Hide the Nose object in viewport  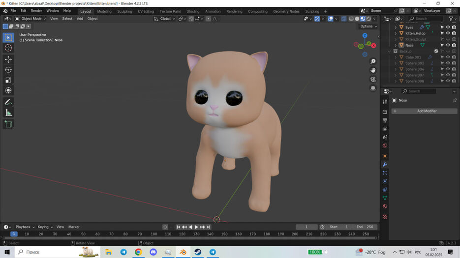click(x=448, y=45)
